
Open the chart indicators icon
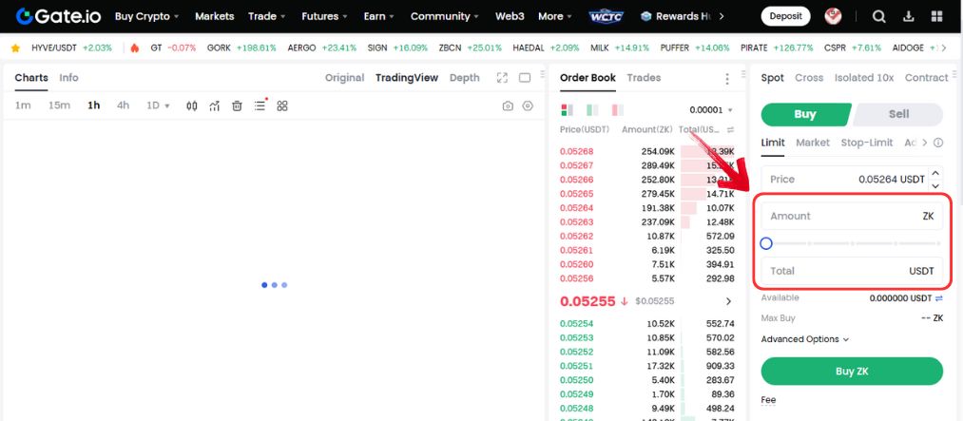[214, 106]
